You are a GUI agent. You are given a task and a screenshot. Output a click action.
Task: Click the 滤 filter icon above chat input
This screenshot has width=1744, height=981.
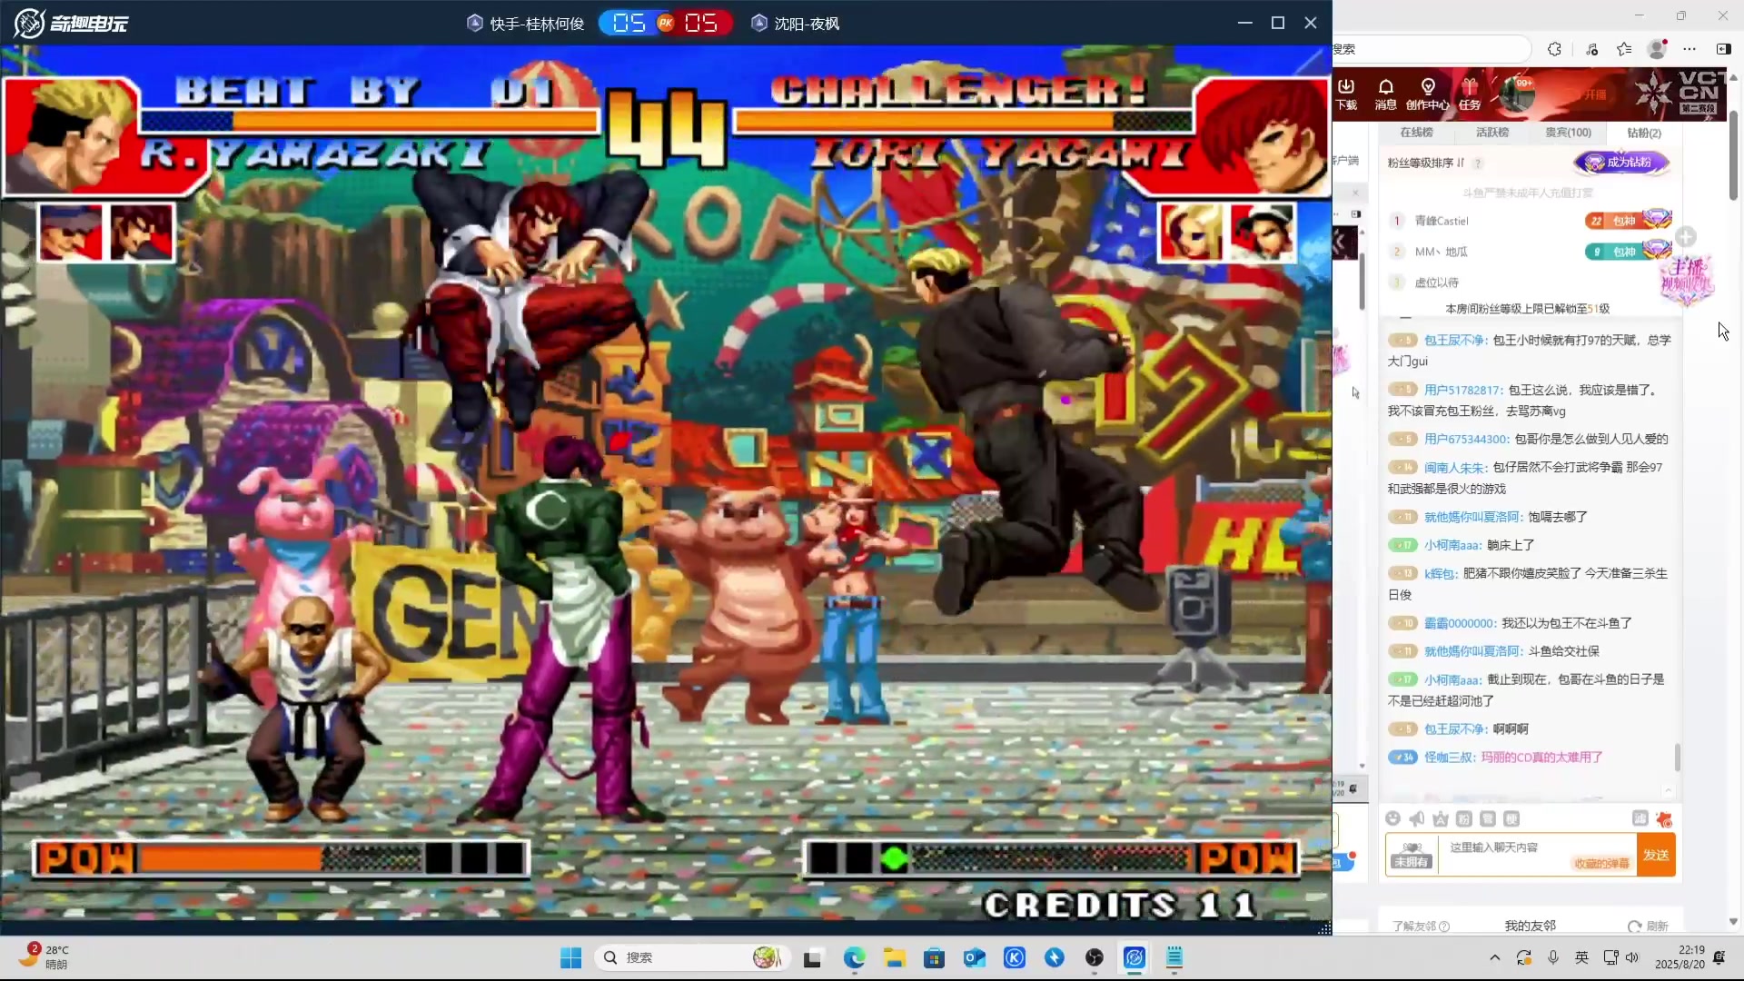pyautogui.click(x=1640, y=818)
